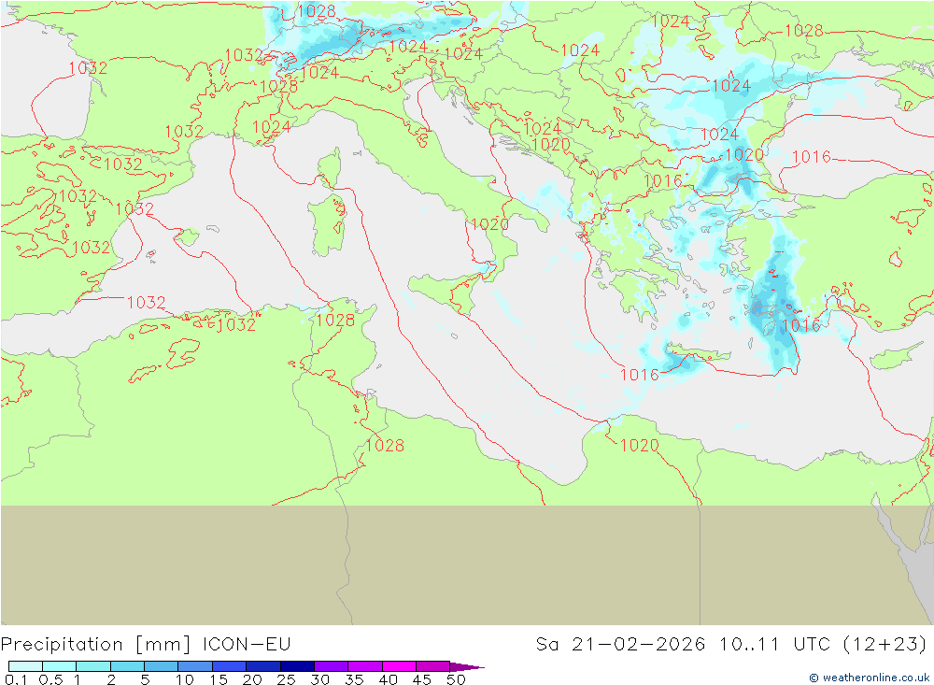Select the 30–35 mm purple legend swatch

pos(331,666)
